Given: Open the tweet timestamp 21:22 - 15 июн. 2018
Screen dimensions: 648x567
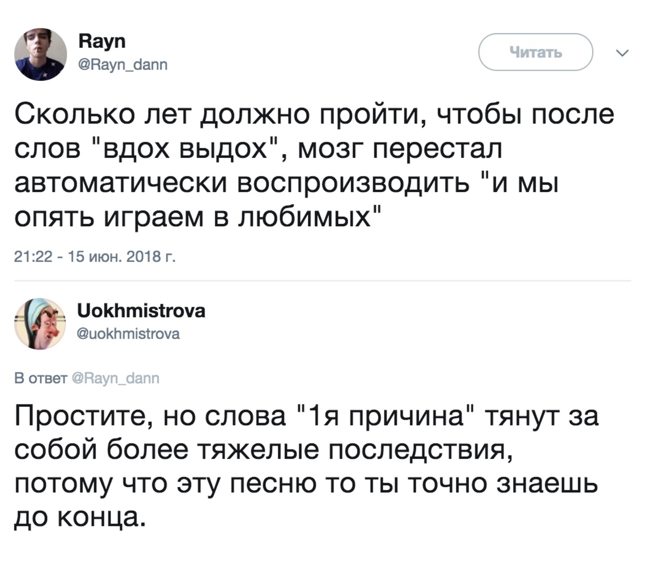Looking at the screenshot, I should point(95,257).
